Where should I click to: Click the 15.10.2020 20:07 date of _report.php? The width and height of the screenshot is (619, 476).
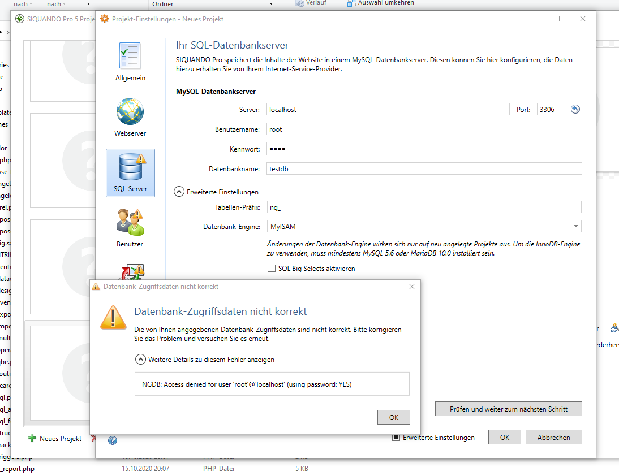pos(145,469)
